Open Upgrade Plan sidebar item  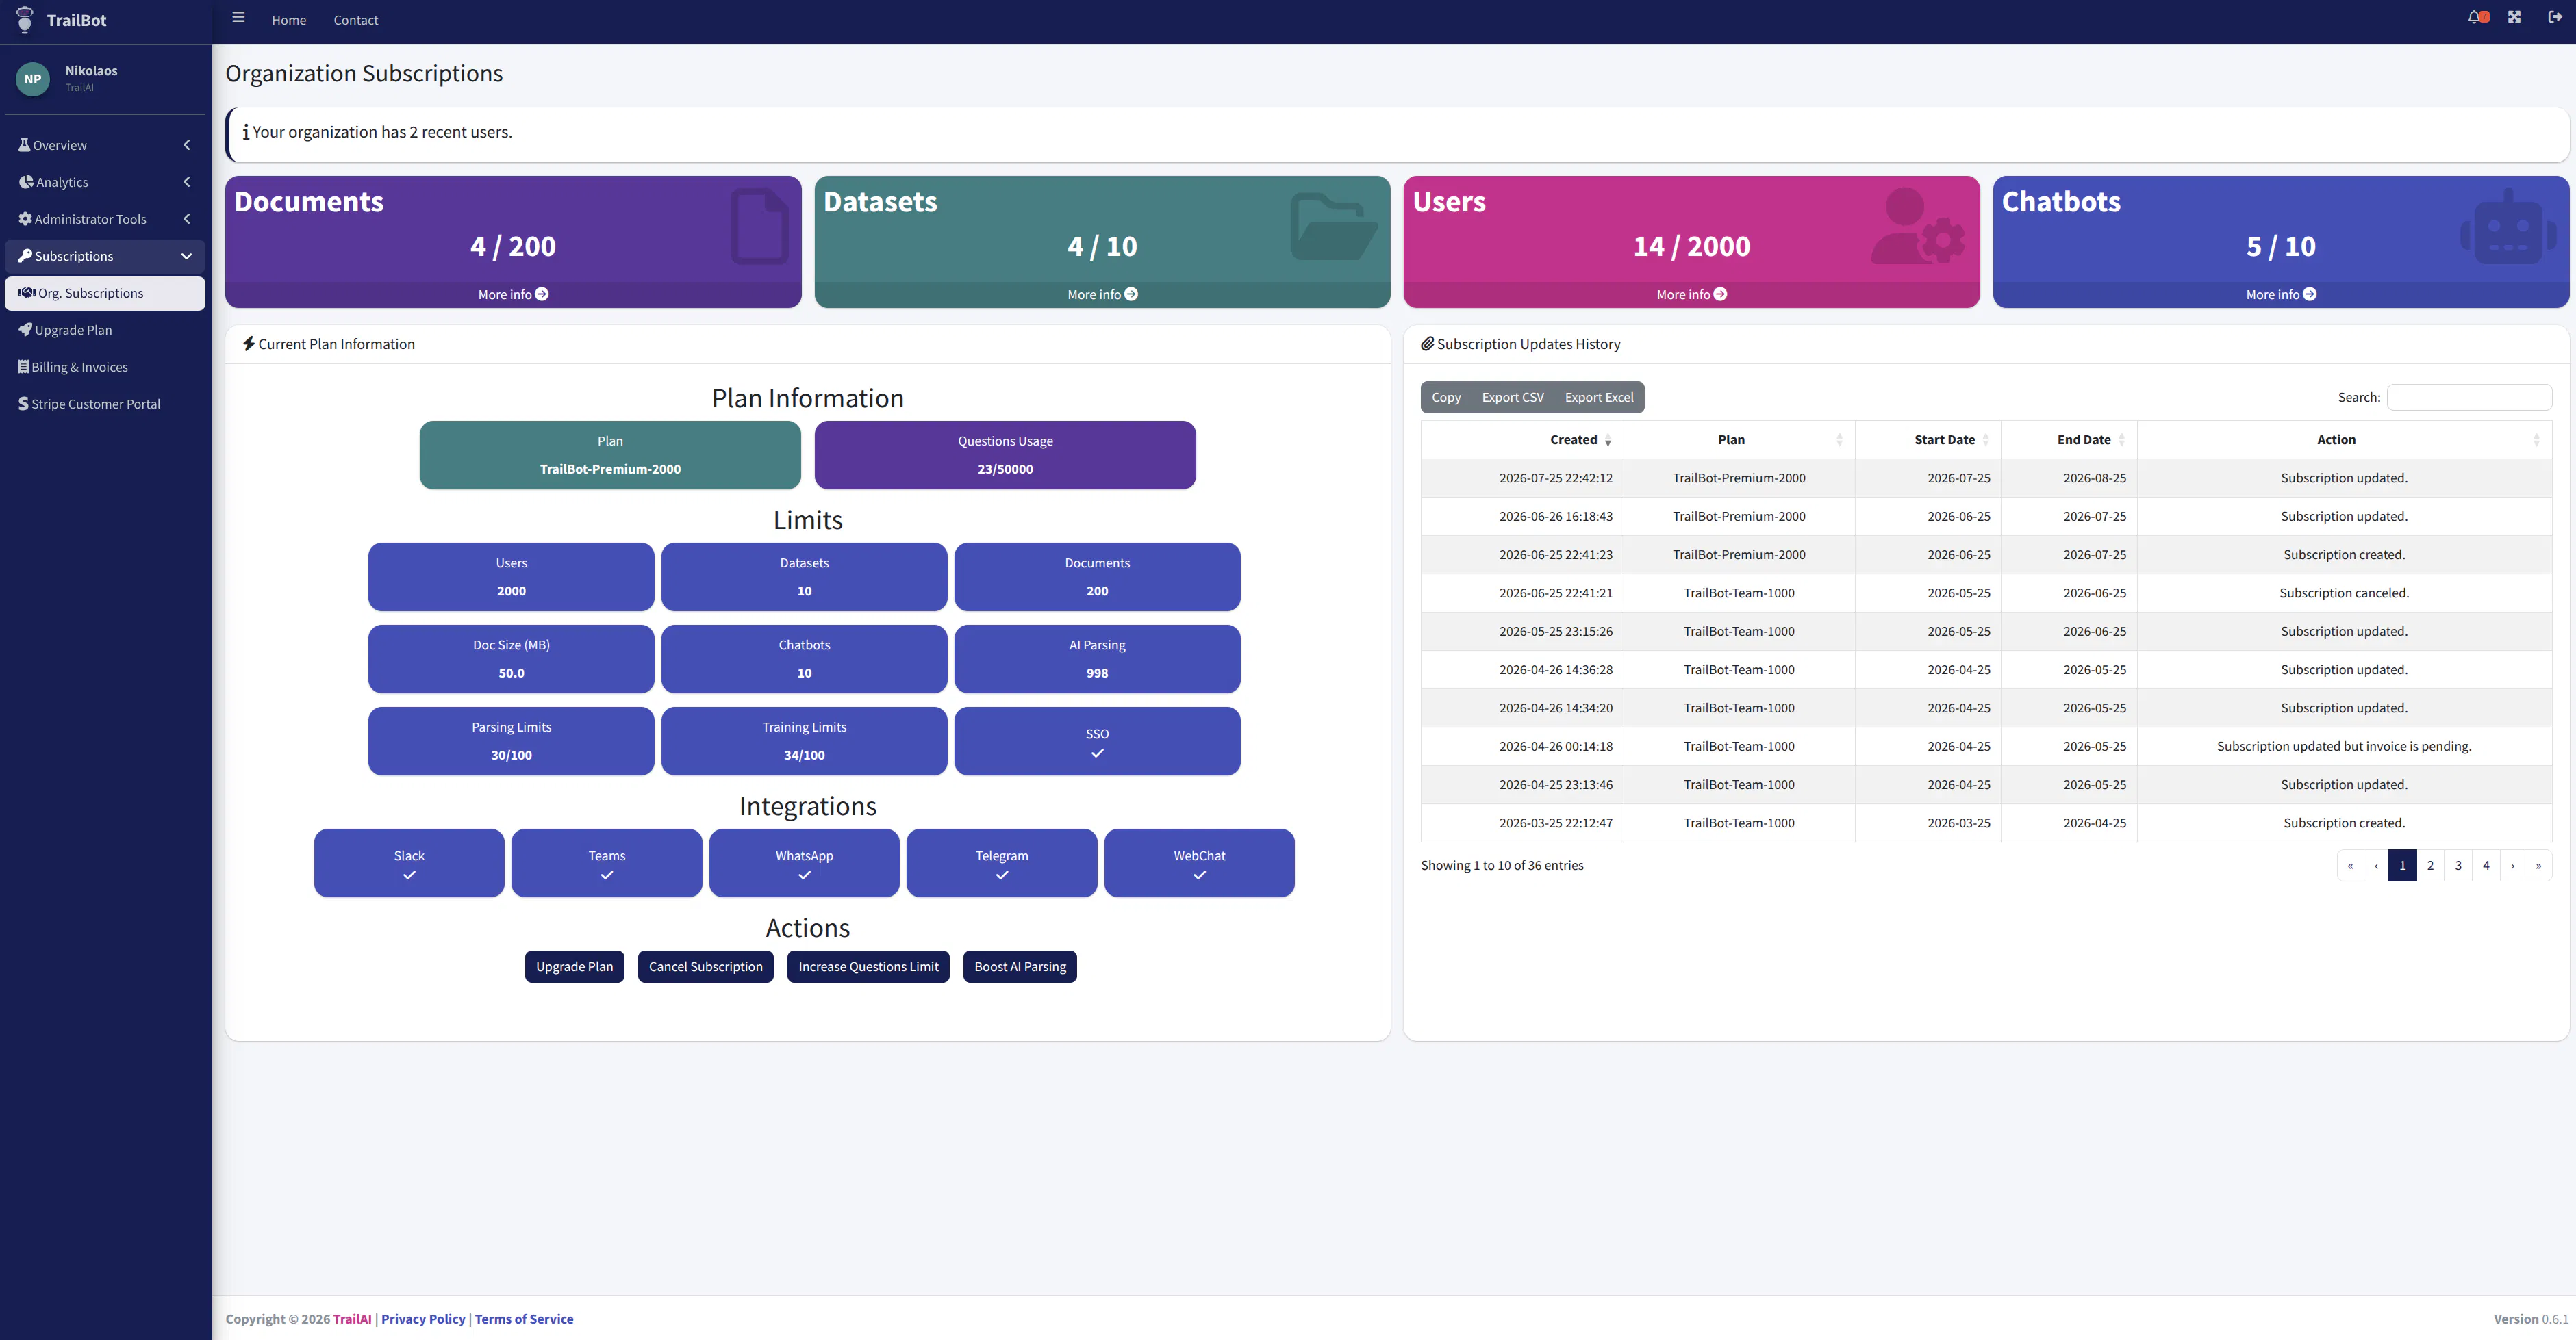point(104,330)
